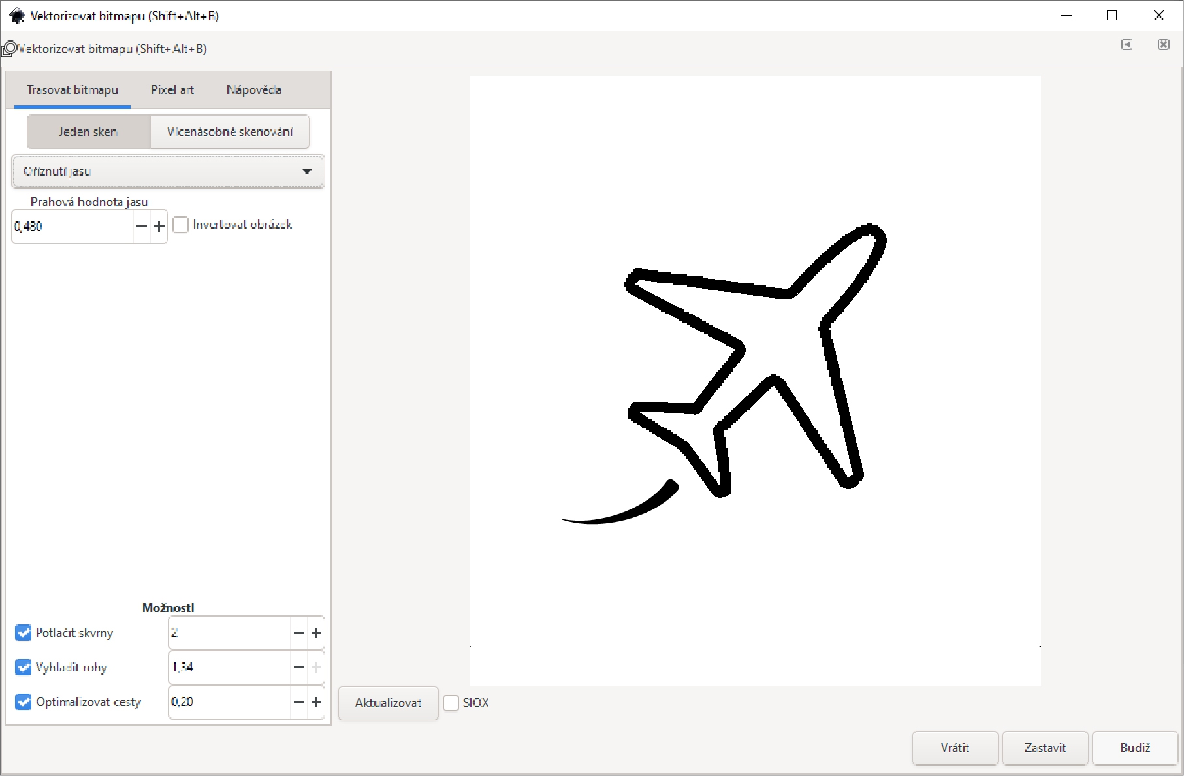Increase the Optimalizovat cesty value
The width and height of the screenshot is (1184, 776).
click(316, 702)
